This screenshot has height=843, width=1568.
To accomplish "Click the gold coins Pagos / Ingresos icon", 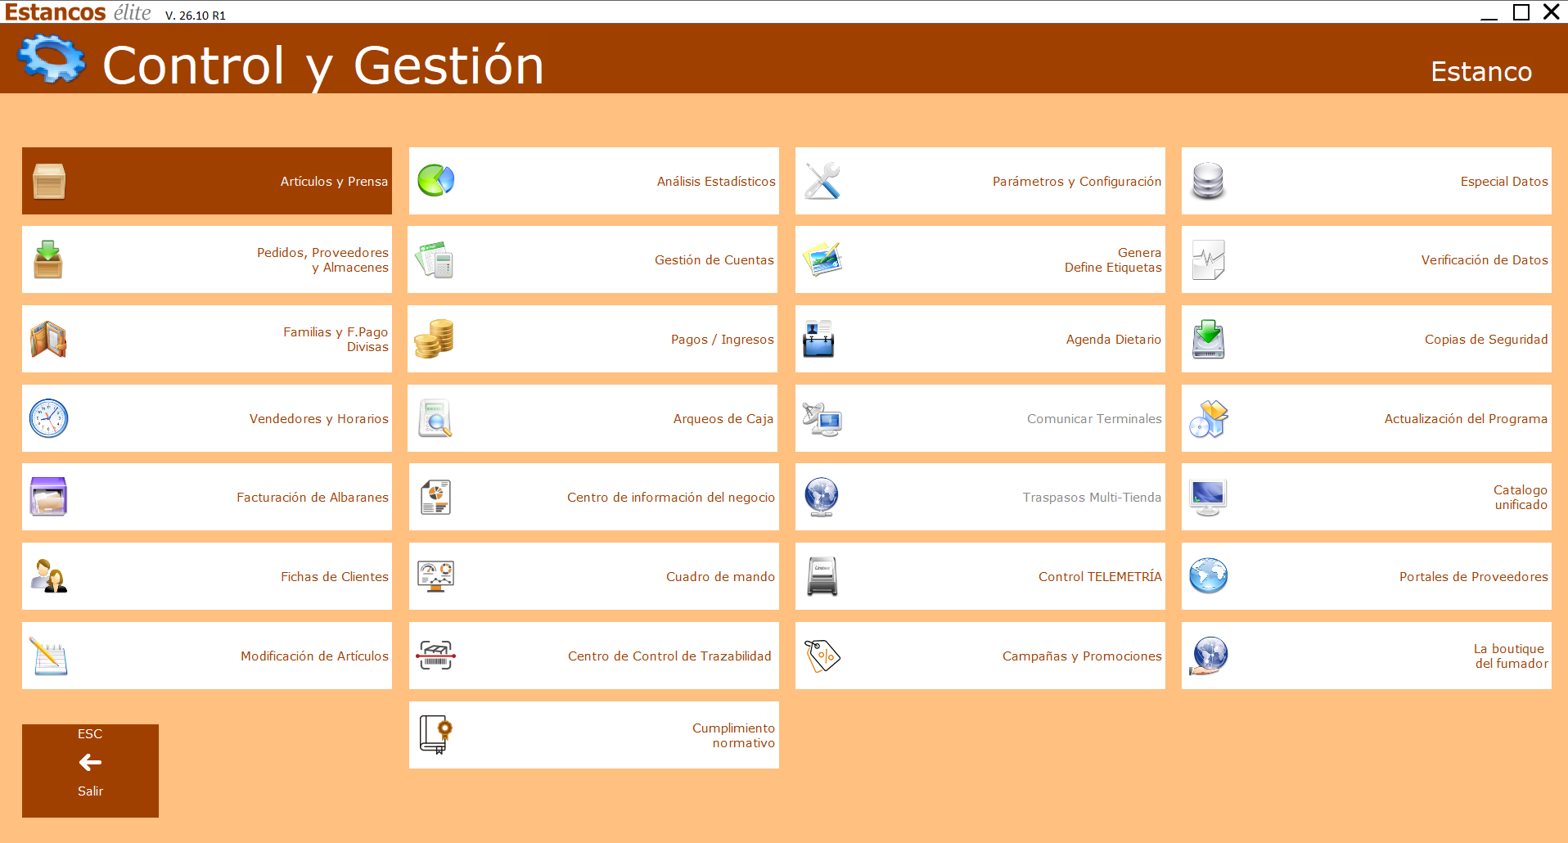I will click(435, 339).
